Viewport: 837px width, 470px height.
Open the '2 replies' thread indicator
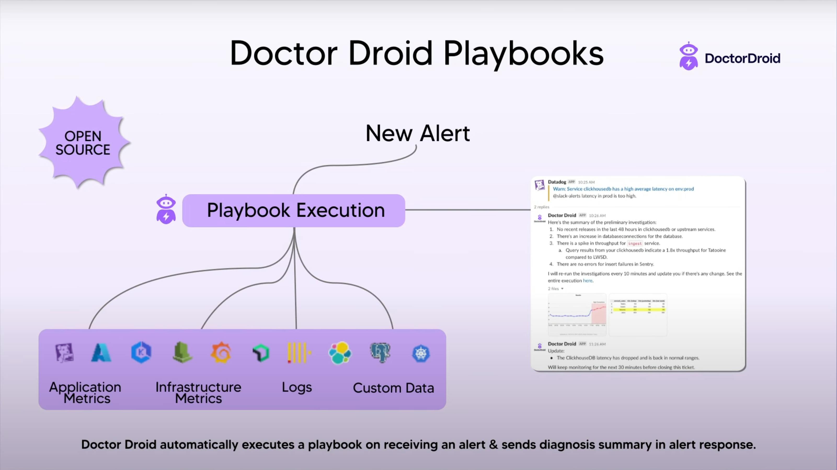(x=542, y=207)
